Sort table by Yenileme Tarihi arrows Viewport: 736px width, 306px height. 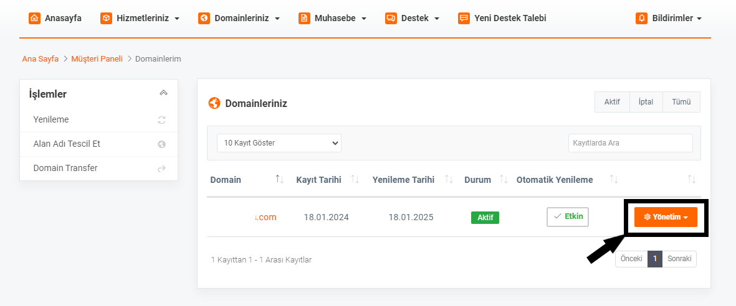449,179
